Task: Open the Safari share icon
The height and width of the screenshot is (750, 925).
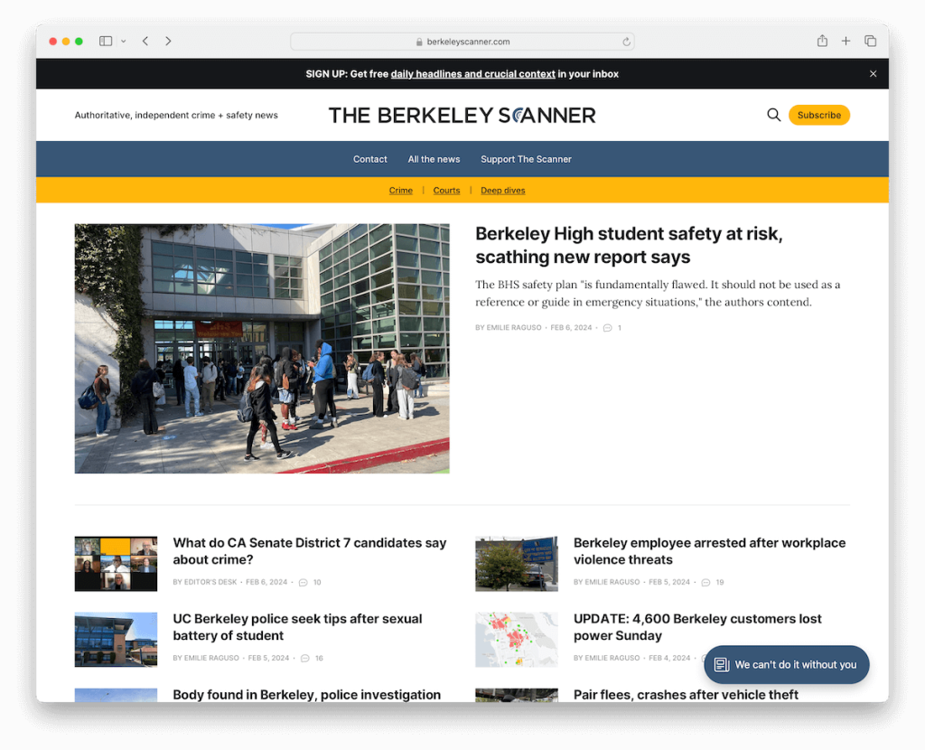Action: pos(822,41)
